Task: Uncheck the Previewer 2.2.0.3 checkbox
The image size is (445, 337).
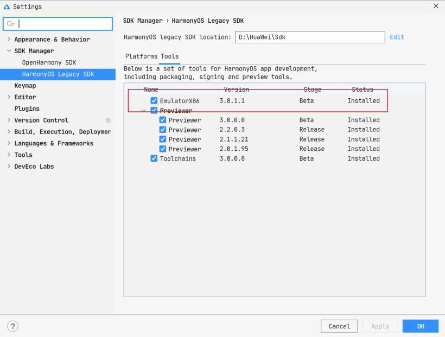Action: (x=163, y=130)
